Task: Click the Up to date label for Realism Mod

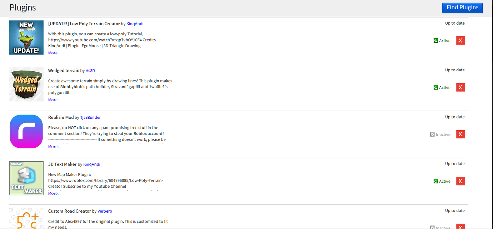Action: click(x=454, y=117)
